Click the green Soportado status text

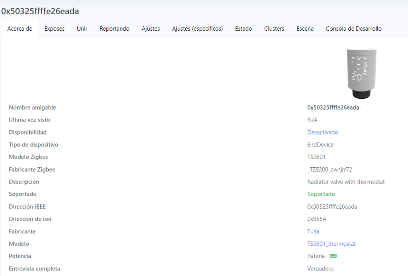tap(321, 194)
